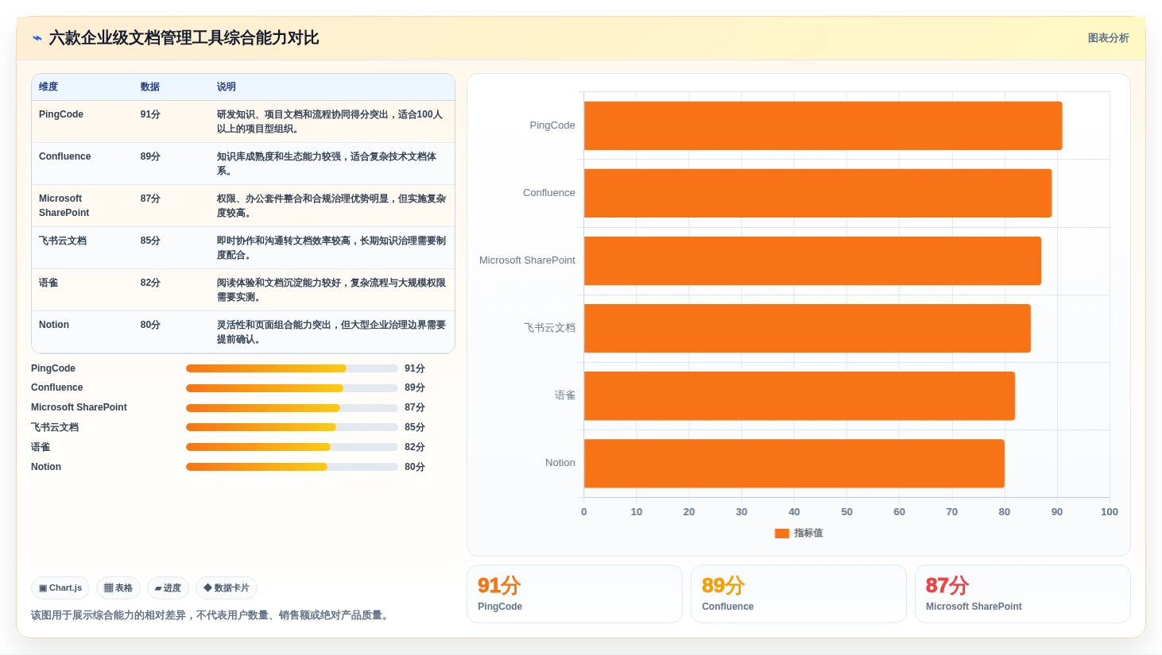
Task: Click the description starting 灵活性和页面组合能力
Action: pos(331,332)
